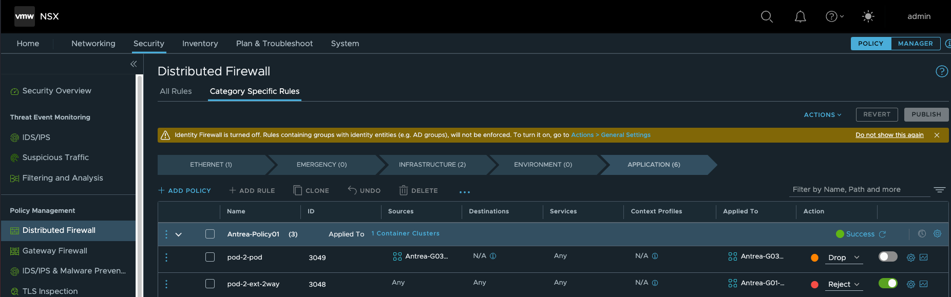
Task: Show info for pod-2-pod Context Profiles N/A
Action: (x=655, y=256)
